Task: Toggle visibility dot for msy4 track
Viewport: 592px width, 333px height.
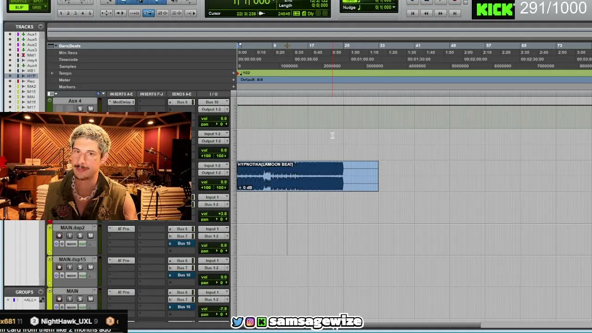Action: click(10, 60)
